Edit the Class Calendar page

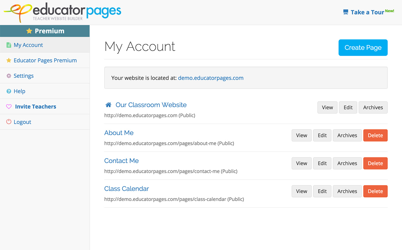322,191
